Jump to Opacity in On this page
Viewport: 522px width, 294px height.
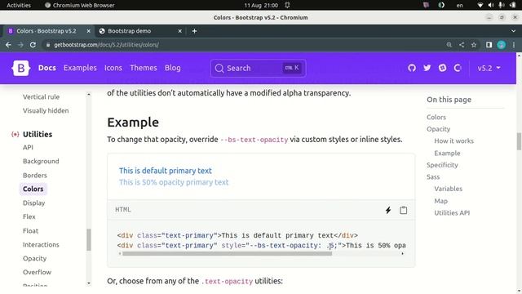[438, 129]
